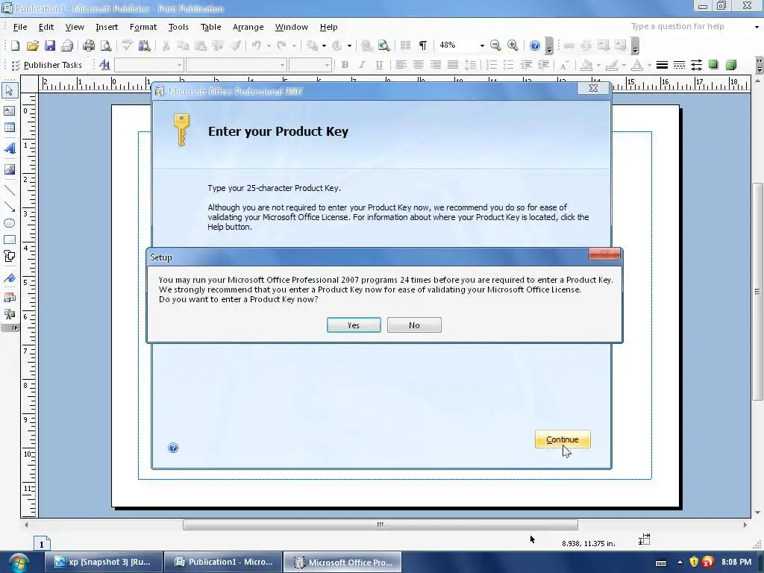This screenshot has width=764, height=573.
Task: Open the Fill Color dropdown arrow
Action: point(598,65)
